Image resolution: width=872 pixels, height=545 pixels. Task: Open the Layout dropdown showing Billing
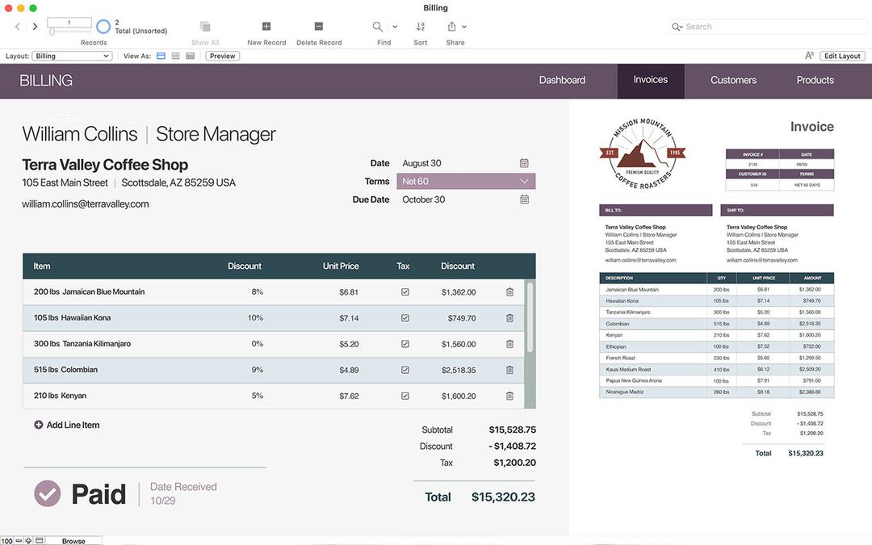(72, 56)
